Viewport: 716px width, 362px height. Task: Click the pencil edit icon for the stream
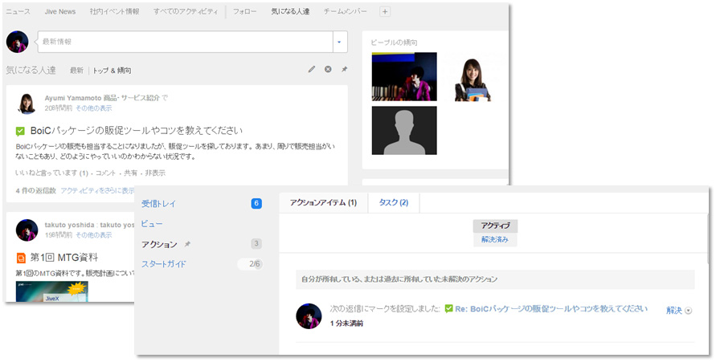coord(312,70)
